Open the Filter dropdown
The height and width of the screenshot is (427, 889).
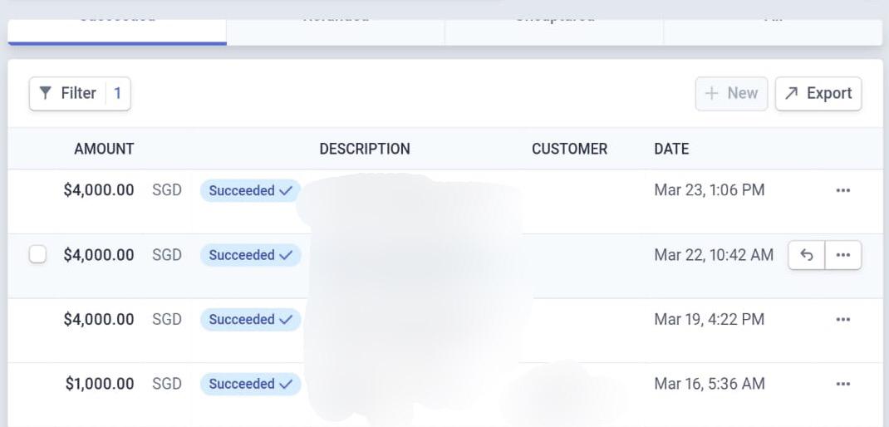point(80,93)
